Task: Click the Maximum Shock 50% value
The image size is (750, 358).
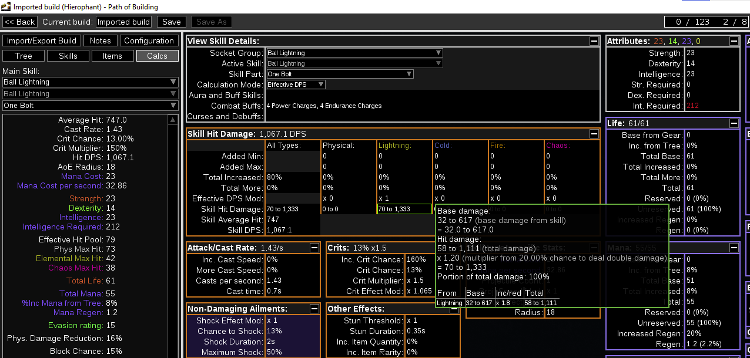Action: (274, 352)
